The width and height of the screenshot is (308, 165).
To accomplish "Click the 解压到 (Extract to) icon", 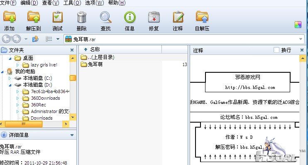I will pyautogui.click(x=33, y=17).
